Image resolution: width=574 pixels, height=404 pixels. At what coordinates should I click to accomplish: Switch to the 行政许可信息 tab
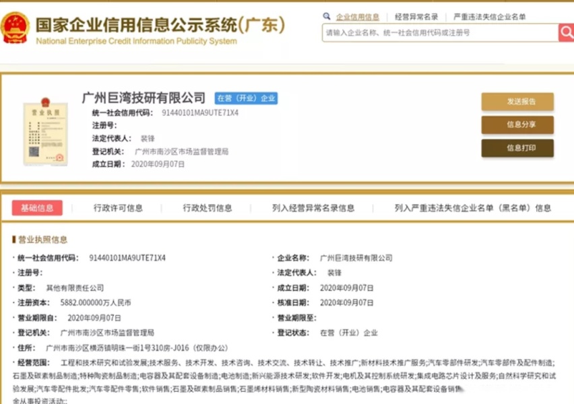(118, 208)
